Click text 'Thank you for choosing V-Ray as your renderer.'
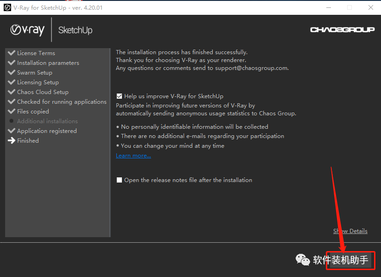Screen dimensions: 381x277 pos(181,60)
